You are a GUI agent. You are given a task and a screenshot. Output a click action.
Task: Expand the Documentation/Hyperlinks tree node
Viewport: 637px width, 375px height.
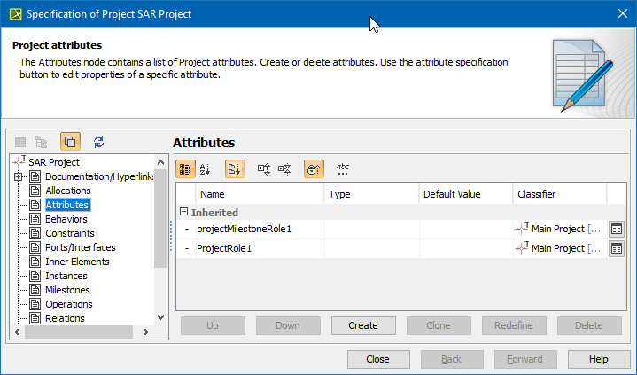19,177
